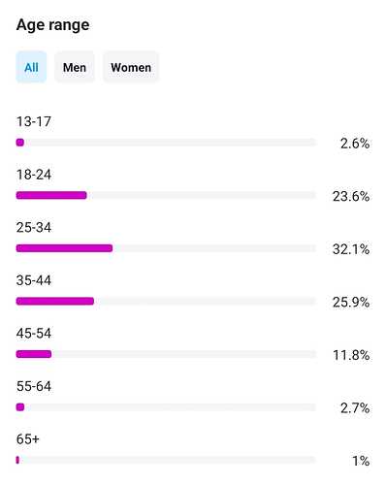Select the All filter tab

coord(31,67)
